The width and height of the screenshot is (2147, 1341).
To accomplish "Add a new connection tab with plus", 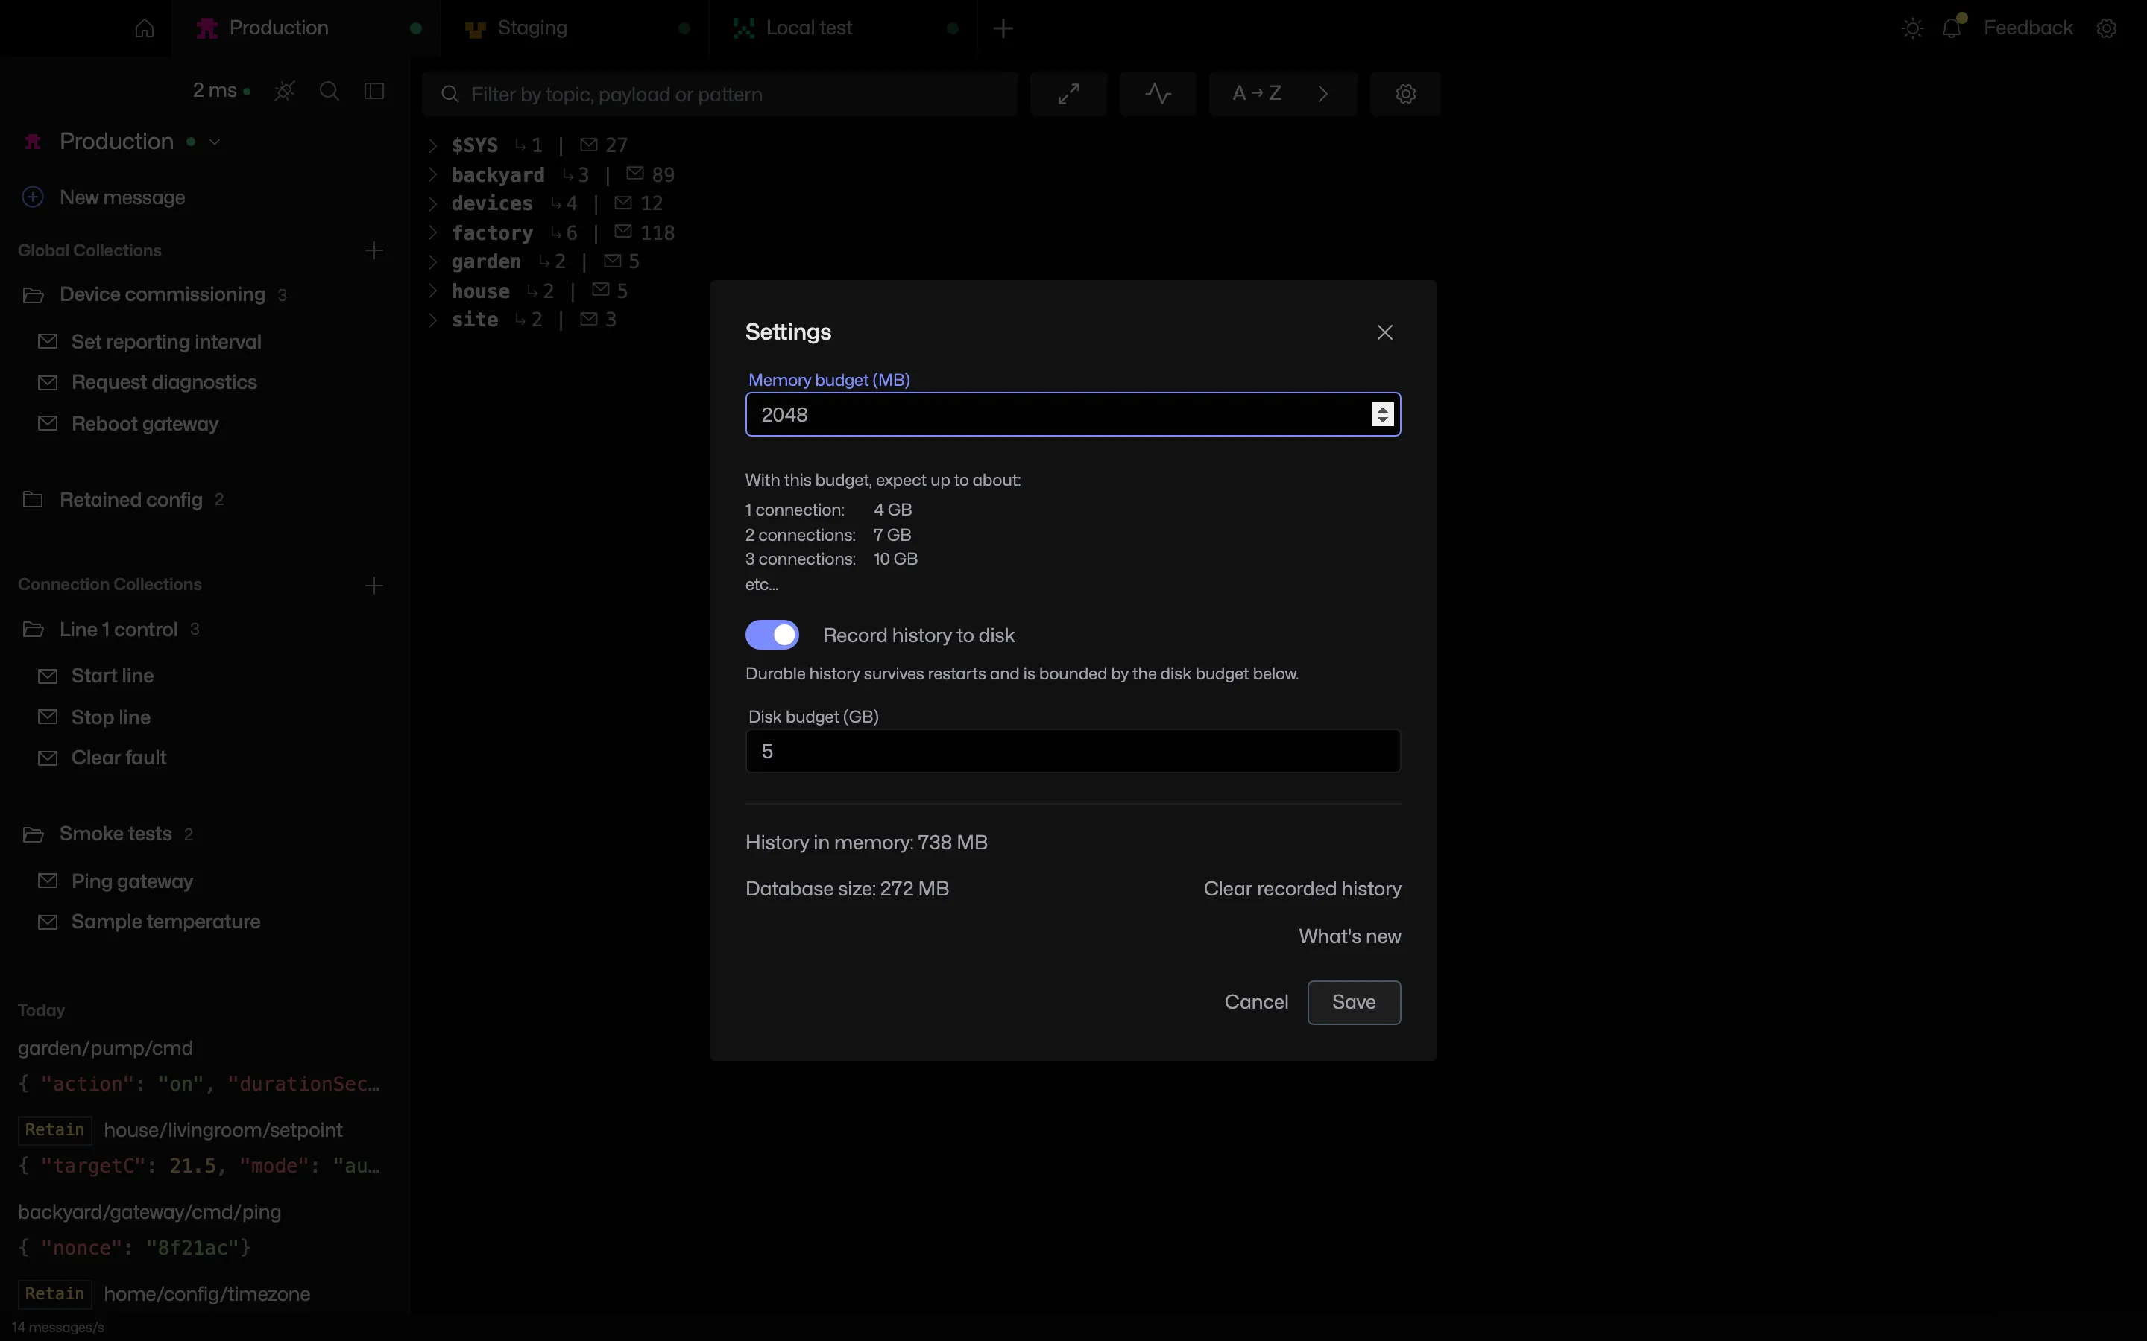I will 1003,28.
